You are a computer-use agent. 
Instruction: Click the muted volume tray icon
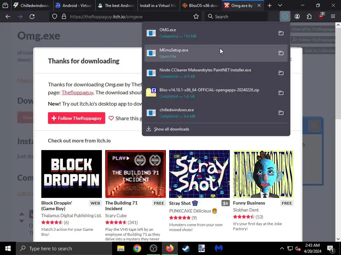(x=298, y=248)
